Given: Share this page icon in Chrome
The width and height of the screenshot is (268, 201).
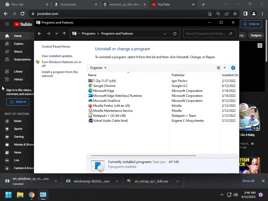Looking at the screenshot, I should coord(227,14).
